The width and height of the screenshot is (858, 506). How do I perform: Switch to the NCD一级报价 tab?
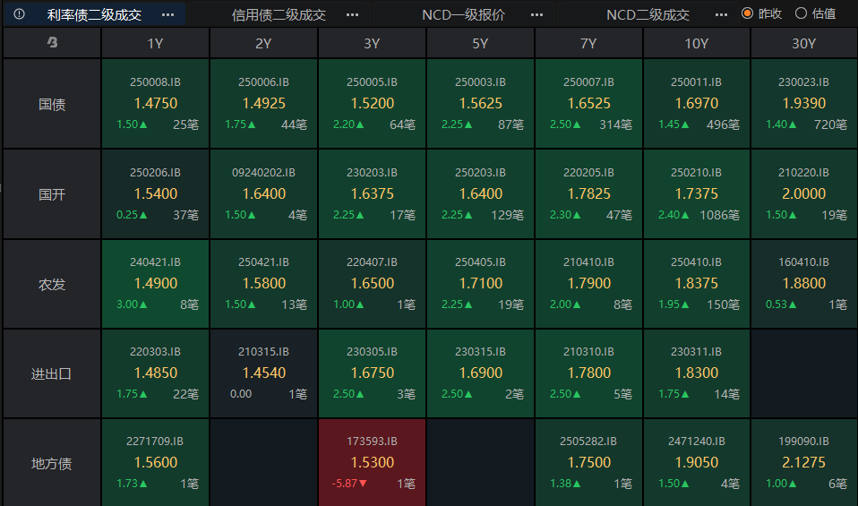point(463,14)
